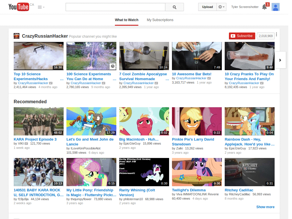The width and height of the screenshot is (292, 219).
Task: Click Big Macintosh - Huh... title
Action: [139, 139]
